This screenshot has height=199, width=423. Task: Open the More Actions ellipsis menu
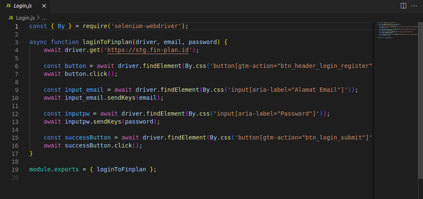414,6
